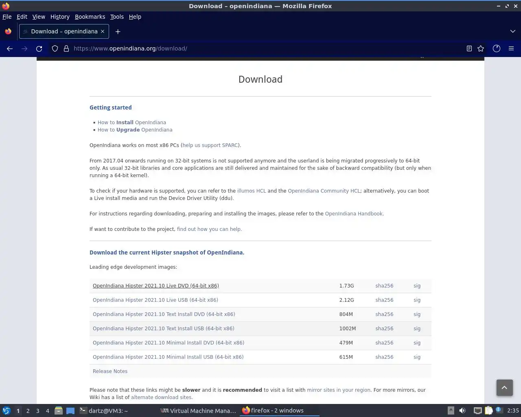Download Hipster 2021.10 Text Install DVD
This screenshot has width=521, height=417.
[x=164, y=314]
